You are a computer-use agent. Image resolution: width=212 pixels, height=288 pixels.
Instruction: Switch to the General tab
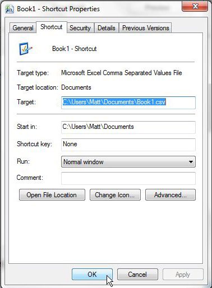tap(23, 28)
